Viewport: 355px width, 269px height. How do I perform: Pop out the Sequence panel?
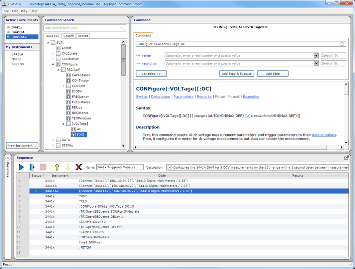pyautogui.click(x=346, y=158)
